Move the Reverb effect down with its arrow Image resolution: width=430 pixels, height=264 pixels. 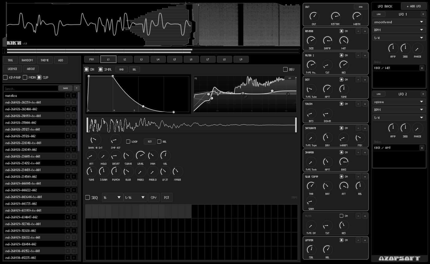[365, 31]
